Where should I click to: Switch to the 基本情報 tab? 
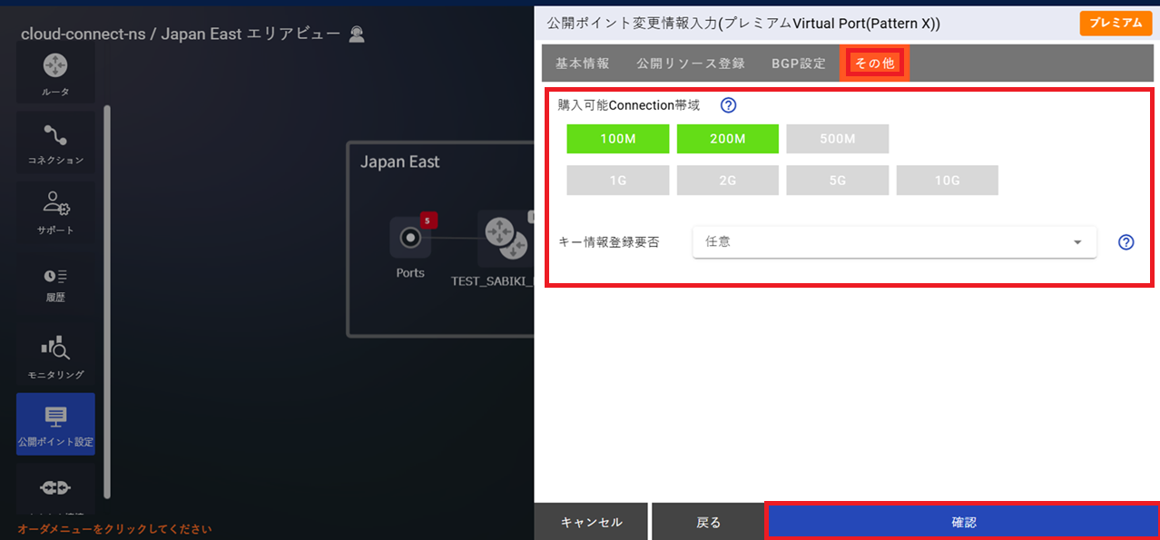[582, 63]
